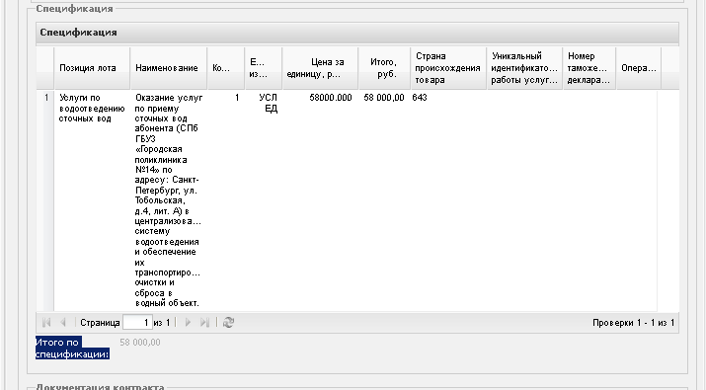This screenshot has height=390, width=706.
Task: Click Страна происхождения товара column header
Action: tap(448, 68)
